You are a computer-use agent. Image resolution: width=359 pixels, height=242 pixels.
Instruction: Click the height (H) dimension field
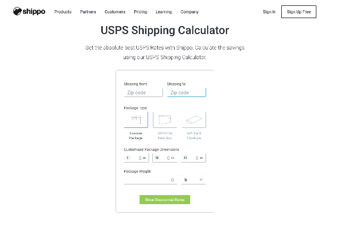pos(195,158)
